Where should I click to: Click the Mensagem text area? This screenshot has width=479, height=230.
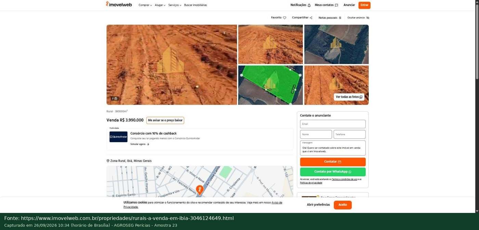tap(333, 148)
